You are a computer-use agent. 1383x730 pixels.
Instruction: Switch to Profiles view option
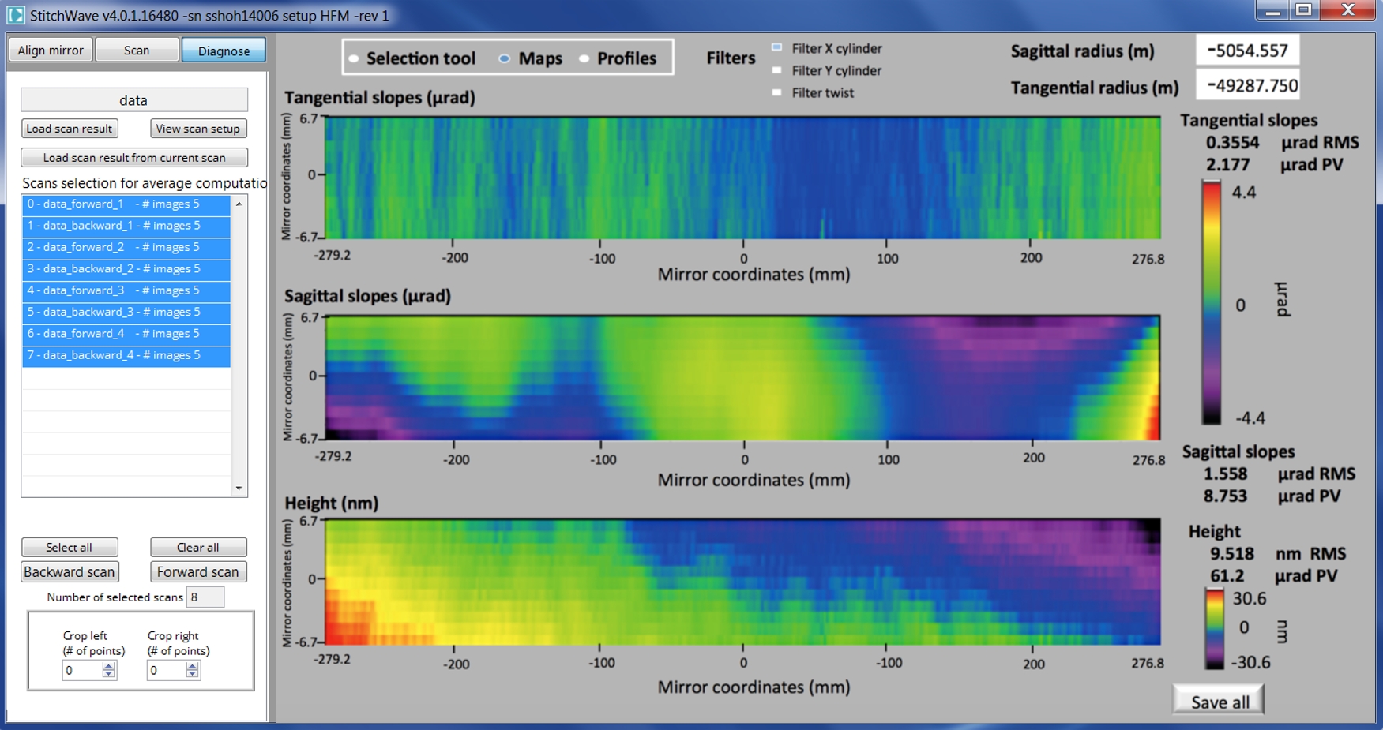point(584,59)
